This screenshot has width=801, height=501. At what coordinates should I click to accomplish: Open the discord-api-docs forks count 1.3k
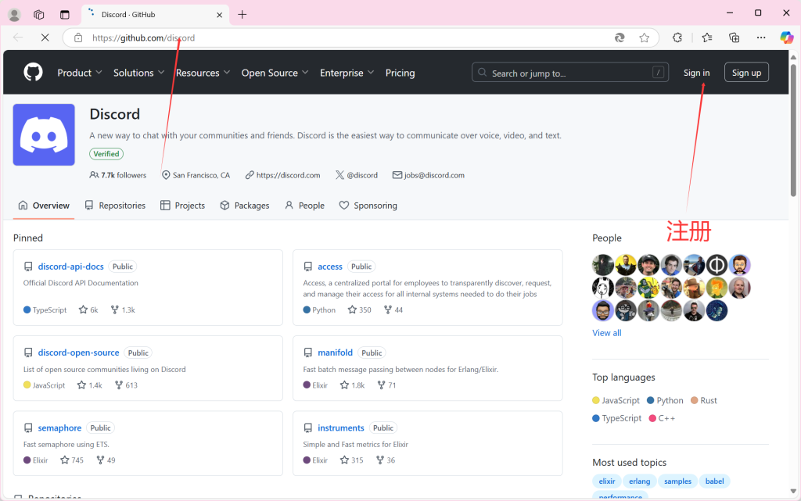tap(123, 310)
